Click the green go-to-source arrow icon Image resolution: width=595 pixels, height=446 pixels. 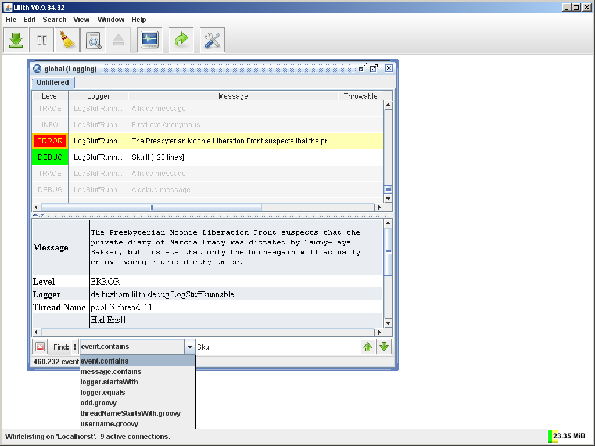[181, 39]
